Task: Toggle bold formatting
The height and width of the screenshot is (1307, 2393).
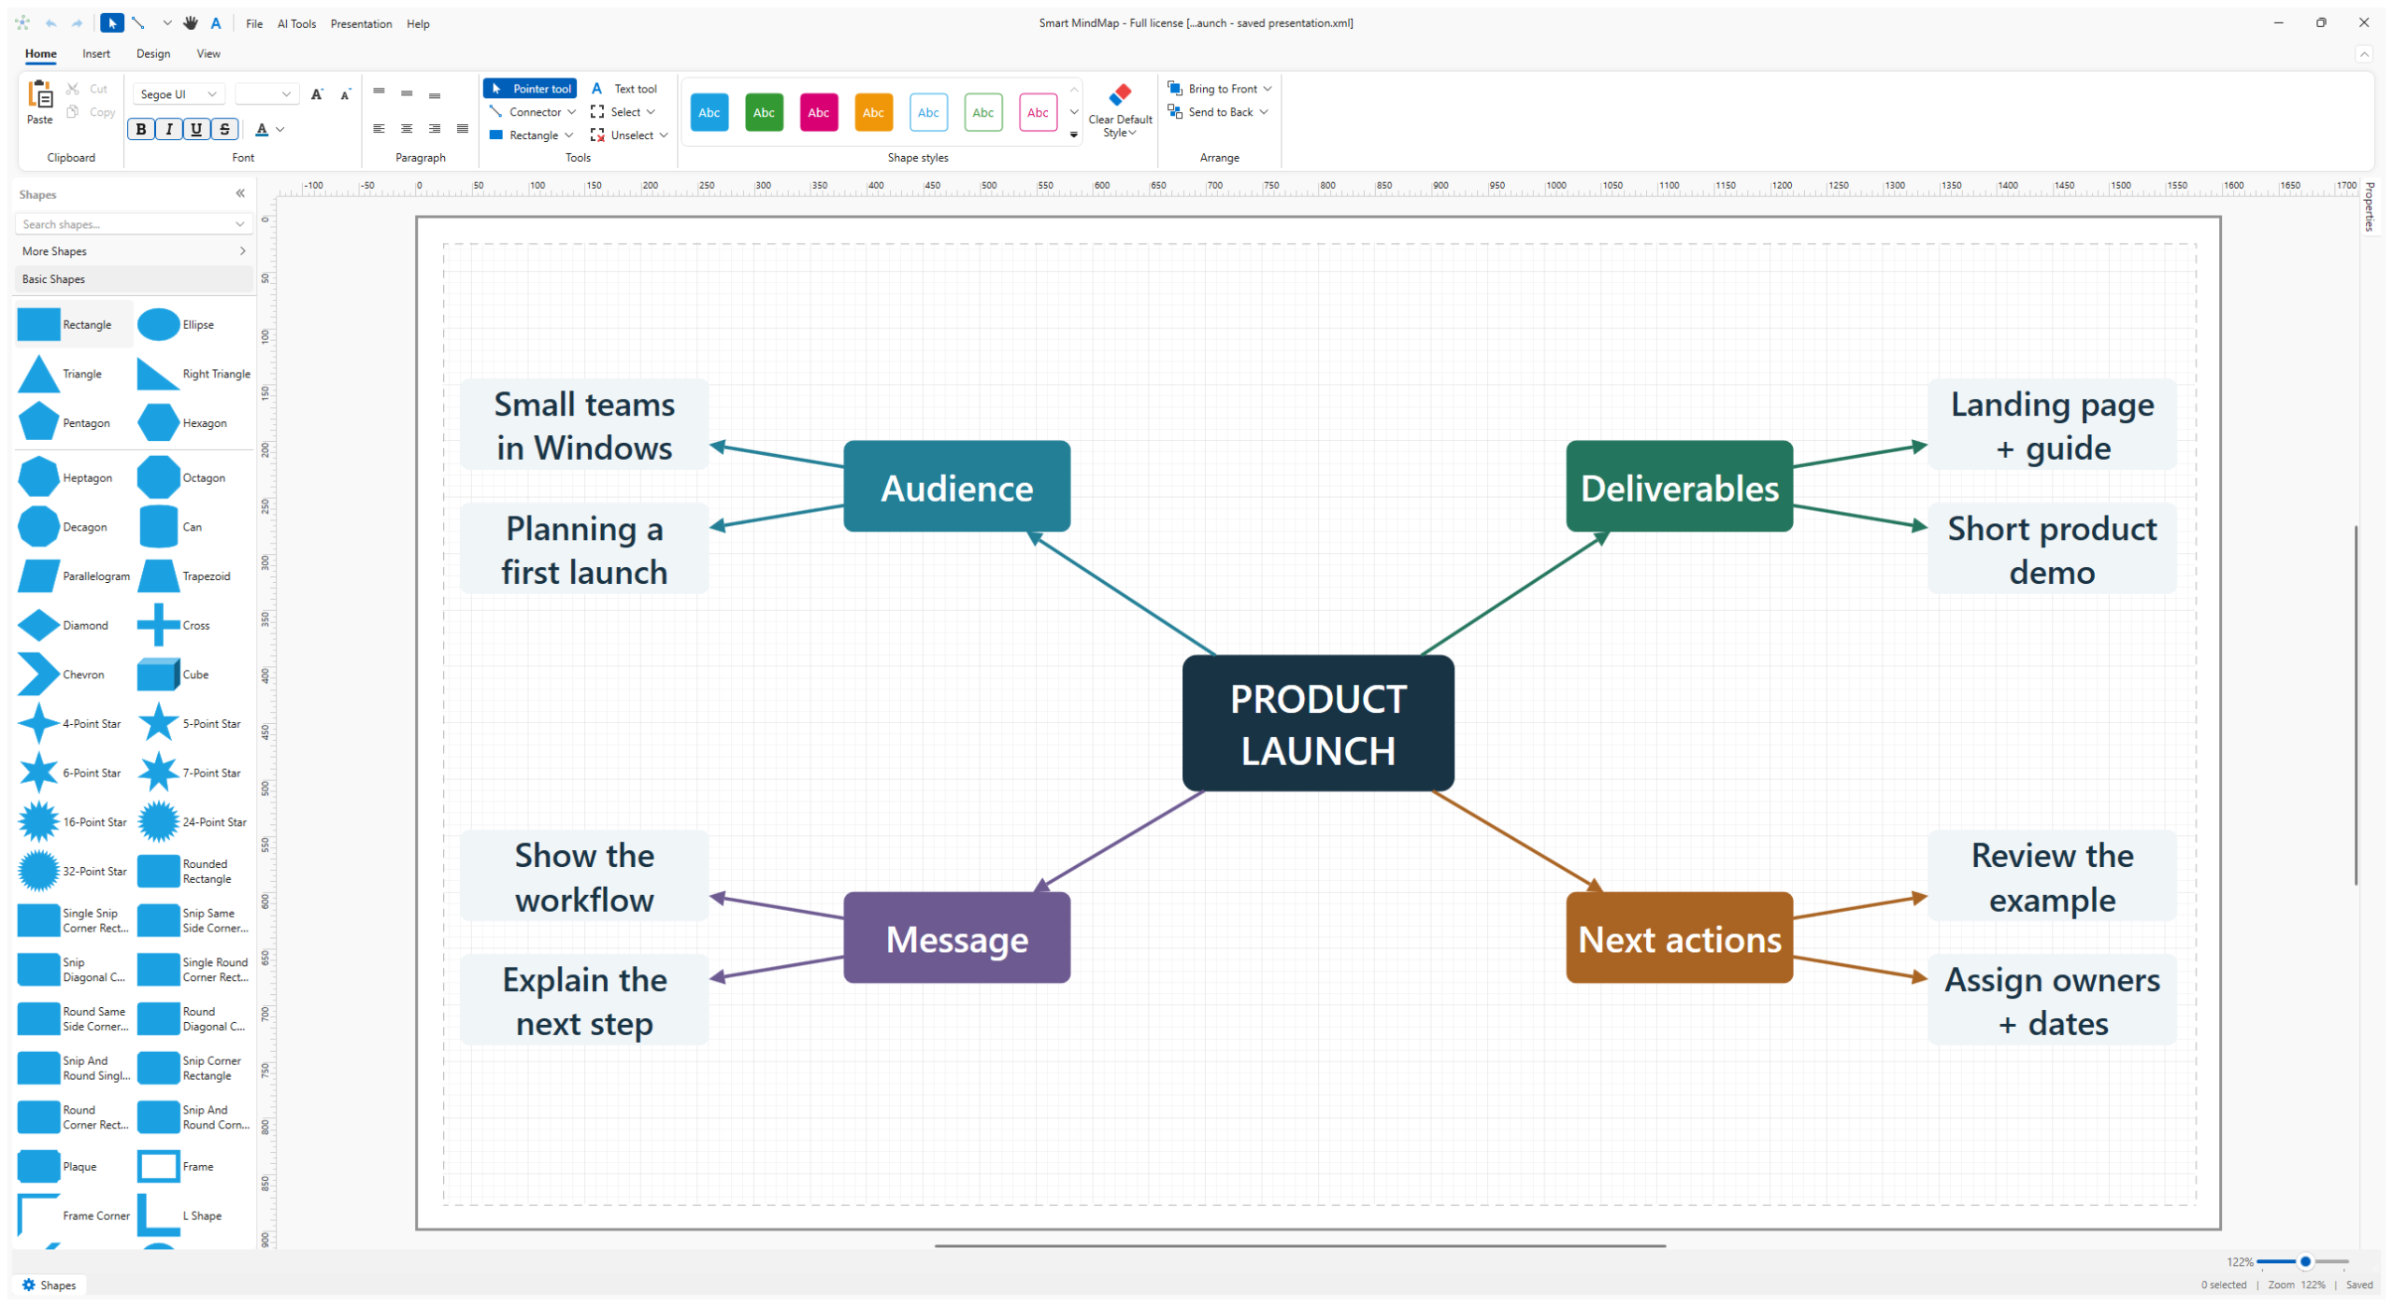Action: [141, 130]
